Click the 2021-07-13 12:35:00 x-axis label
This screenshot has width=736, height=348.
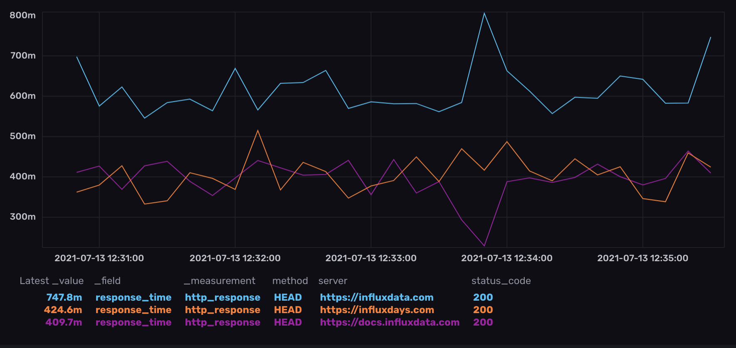(642, 258)
